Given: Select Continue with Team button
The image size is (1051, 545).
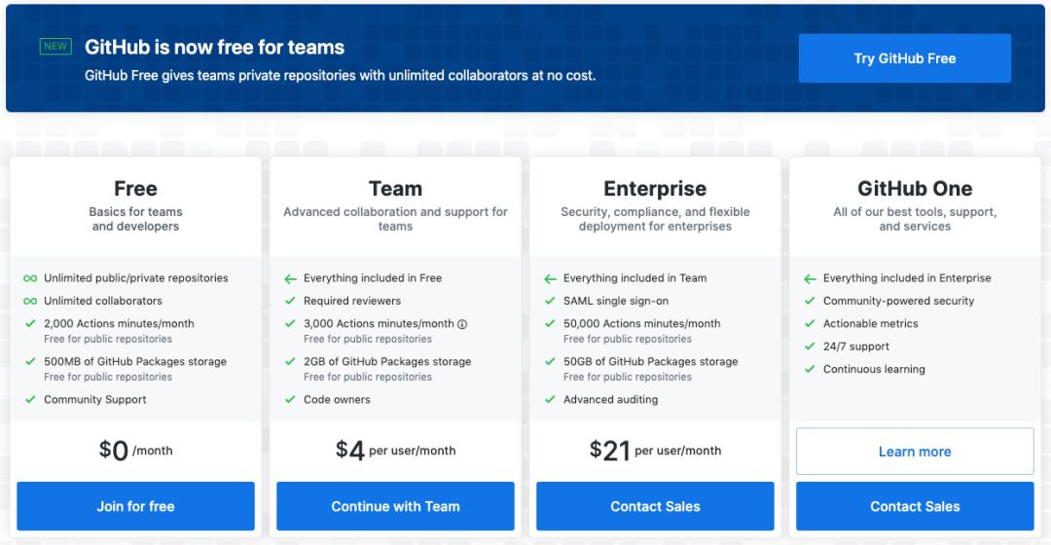Looking at the screenshot, I should 395,506.
